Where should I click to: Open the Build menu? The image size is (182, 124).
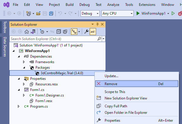[70, 5]
